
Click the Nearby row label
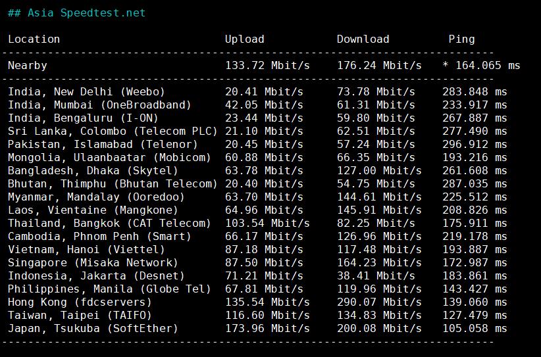pyautogui.click(x=27, y=65)
